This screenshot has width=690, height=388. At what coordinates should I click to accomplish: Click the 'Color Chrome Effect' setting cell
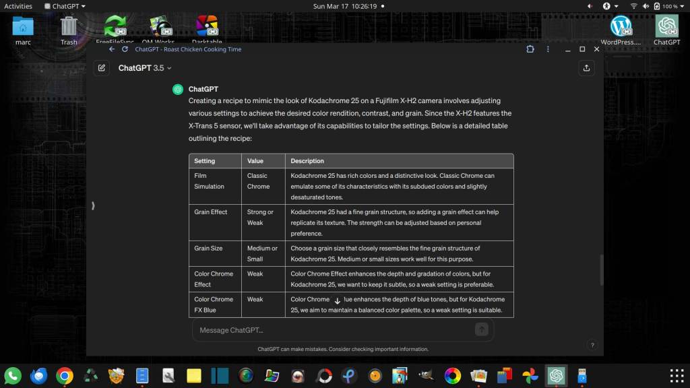pyautogui.click(x=215, y=279)
